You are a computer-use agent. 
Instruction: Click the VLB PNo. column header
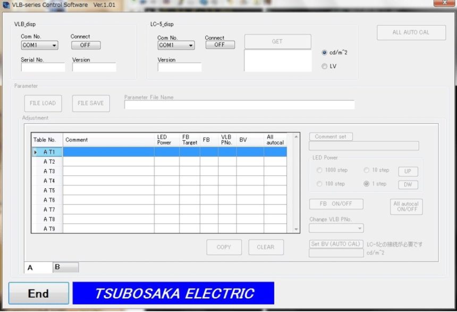pos(227,140)
